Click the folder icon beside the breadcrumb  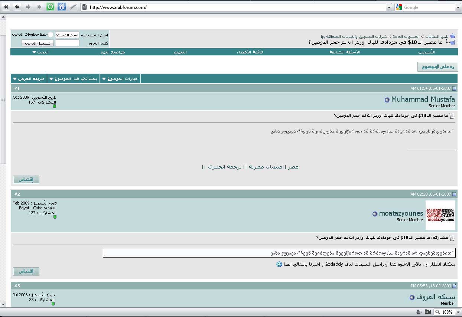pyautogui.click(x=452, y=36)
